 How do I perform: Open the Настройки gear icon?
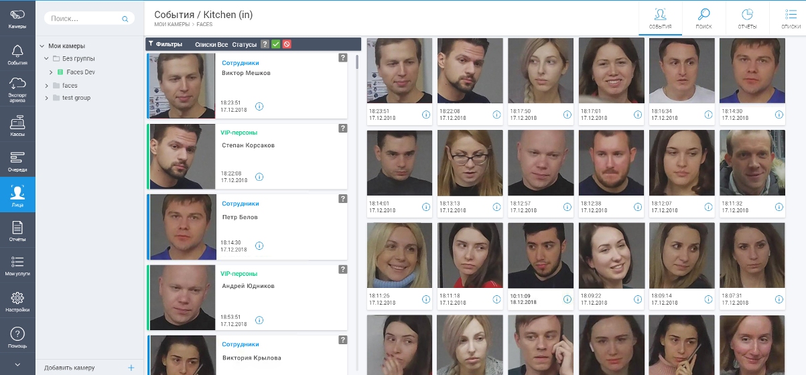17,301
